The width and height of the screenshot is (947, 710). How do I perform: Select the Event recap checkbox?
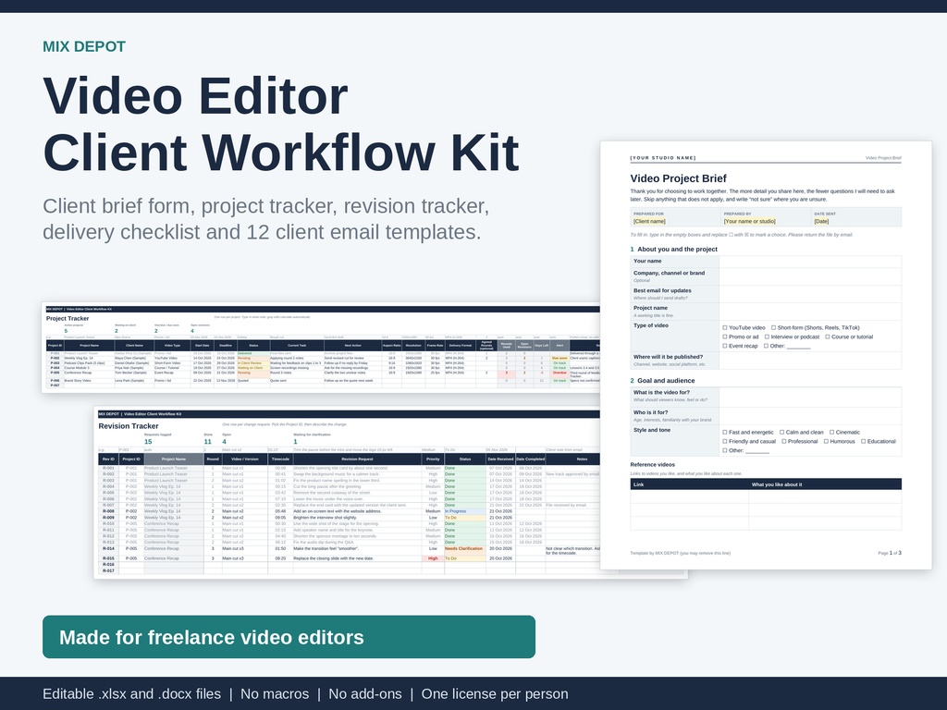[x=725, y=346]
